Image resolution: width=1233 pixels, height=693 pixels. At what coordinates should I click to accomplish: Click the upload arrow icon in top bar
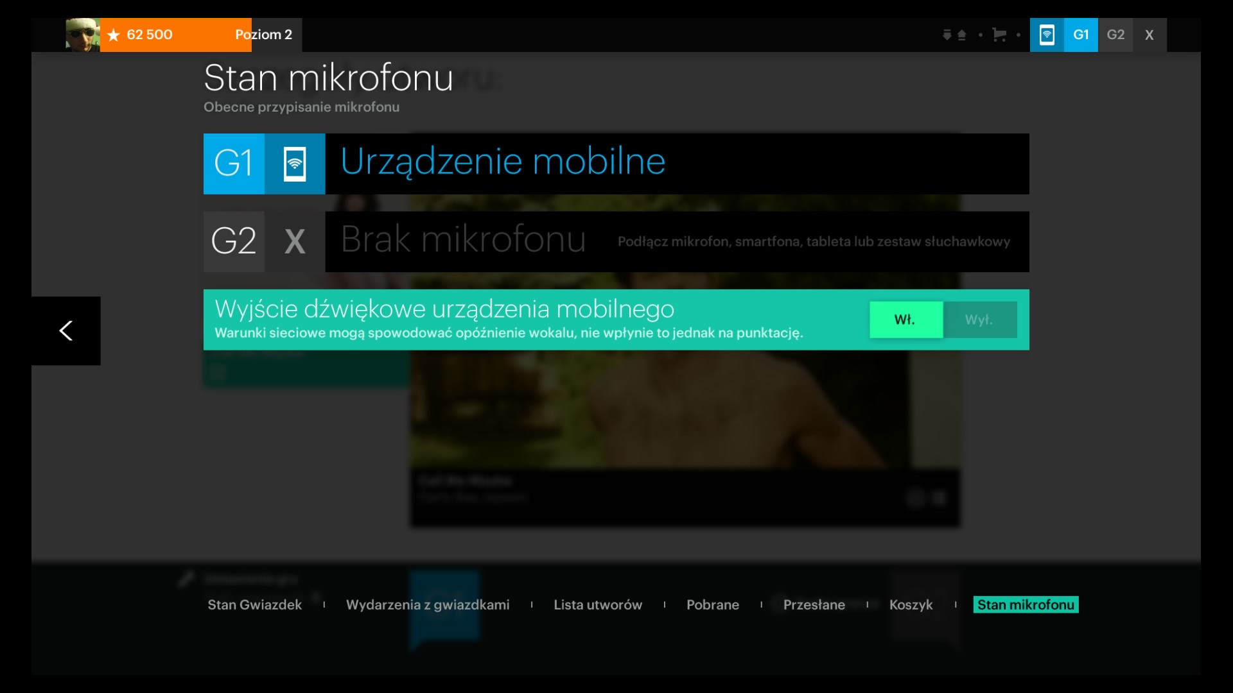click(962, 35)
